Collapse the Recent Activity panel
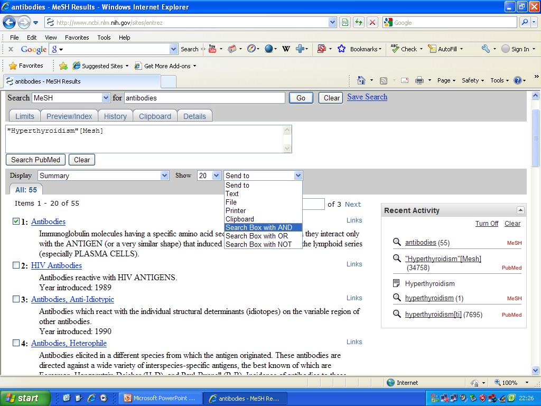 (x=520, y=210)
